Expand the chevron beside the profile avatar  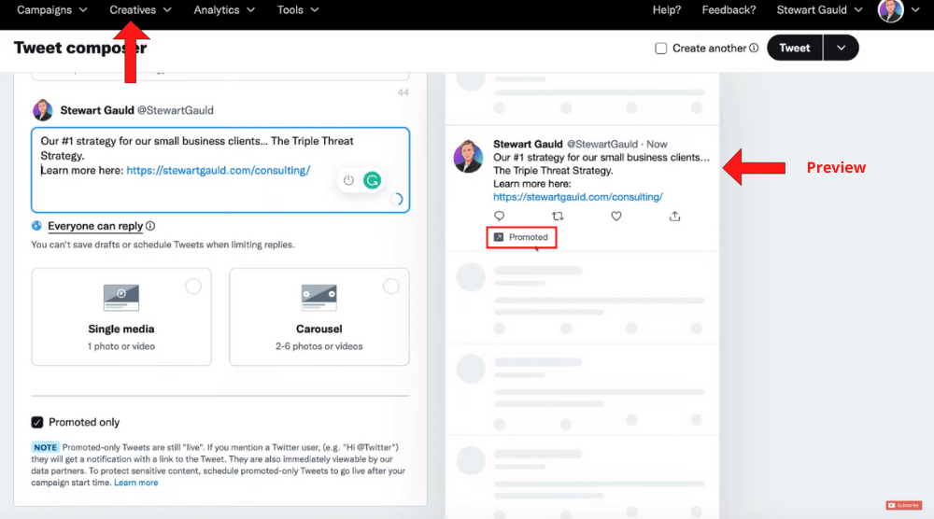point(915,9)
